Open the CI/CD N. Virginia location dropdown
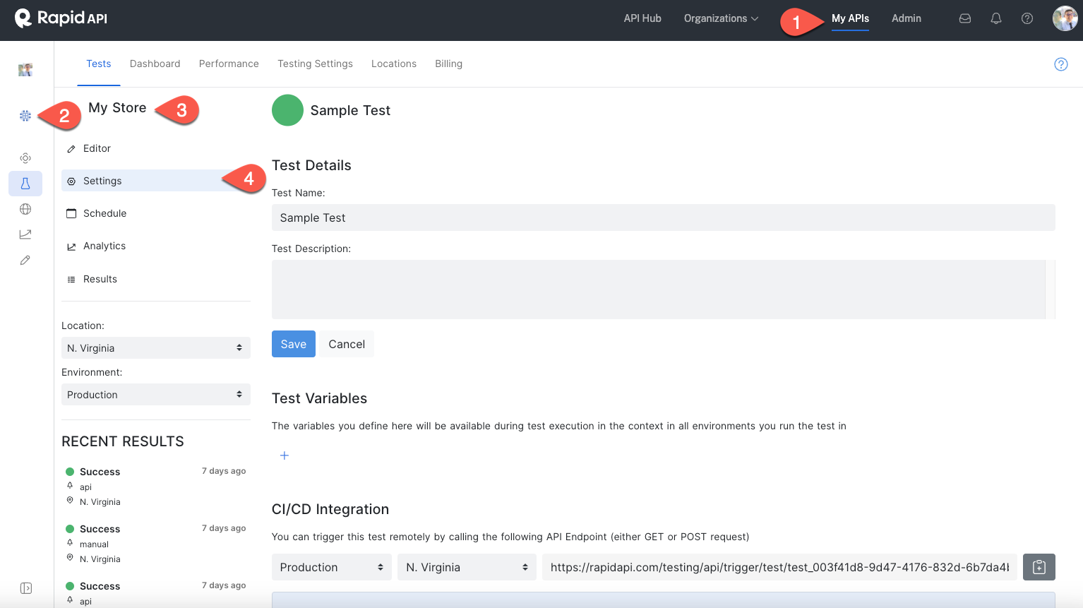This screenshot has width=1083, height=608. coord(467,567)
